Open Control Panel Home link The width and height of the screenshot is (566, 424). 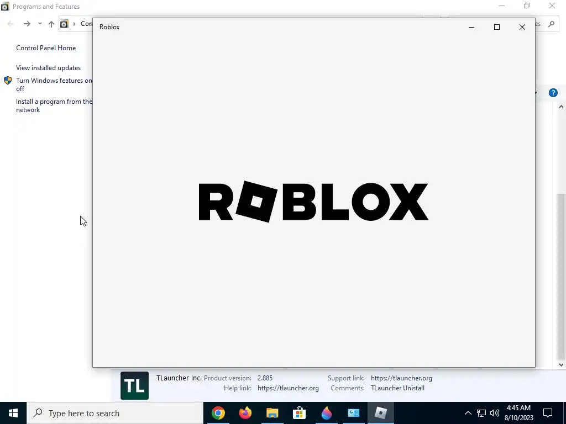coord(46,48)
